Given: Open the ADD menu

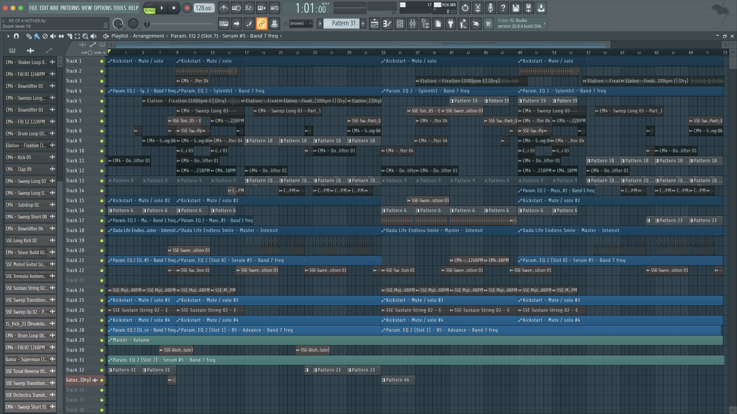Looking at the screenshot, I should click(54, 8).
